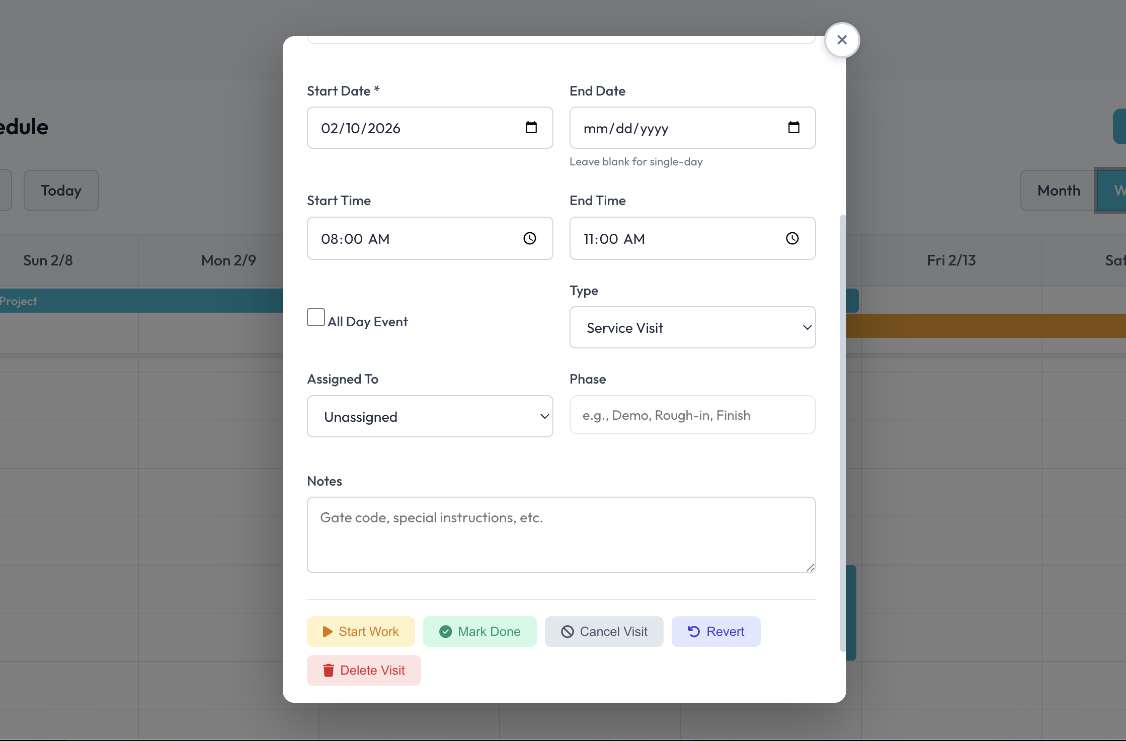
Task: Expand the Service Visit chevron
Action: tap(807, 327)
